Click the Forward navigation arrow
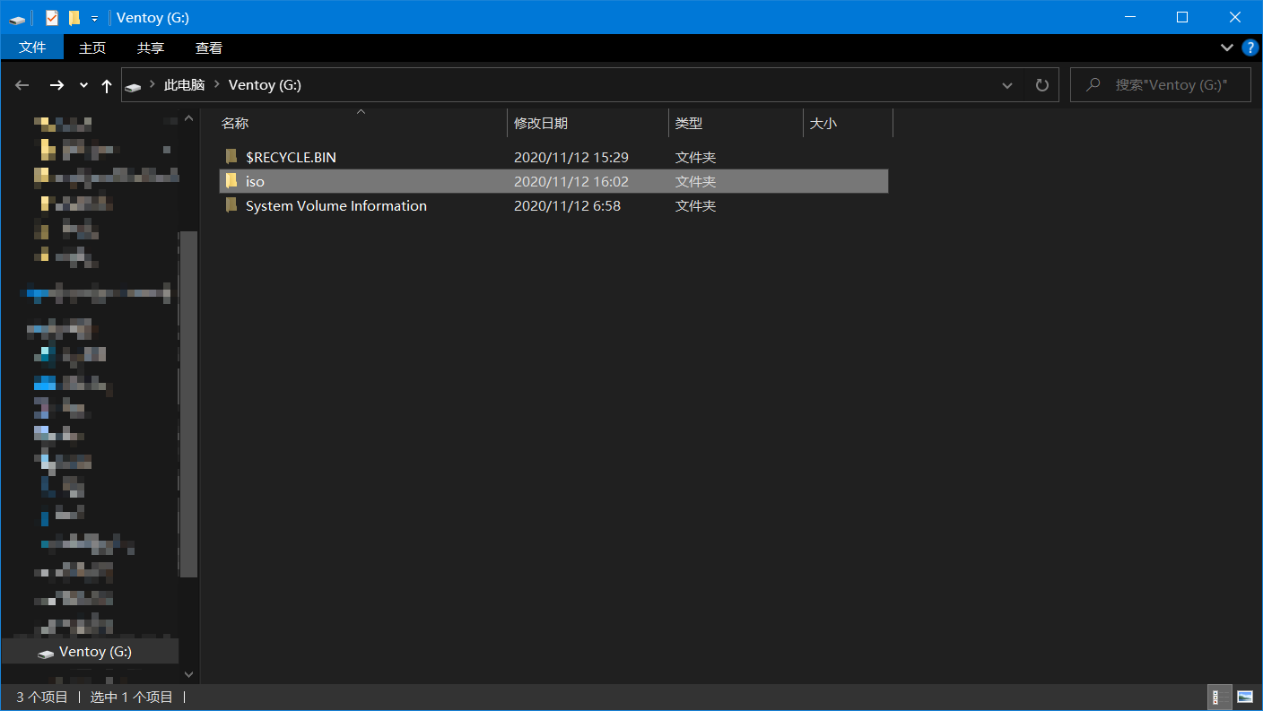1263x711 pixels. (x=57, y=85)
